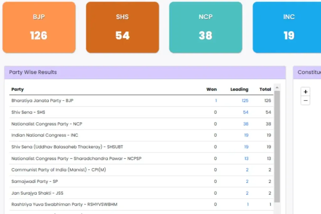Viewport: 321px width, 214px height.
Task: Click the map zoom out minus button
Action: [305, 101]
